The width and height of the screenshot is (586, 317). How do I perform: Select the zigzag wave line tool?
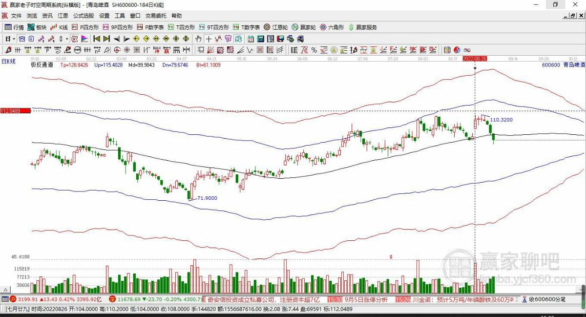pyautogui.click(x=250, y=50)
